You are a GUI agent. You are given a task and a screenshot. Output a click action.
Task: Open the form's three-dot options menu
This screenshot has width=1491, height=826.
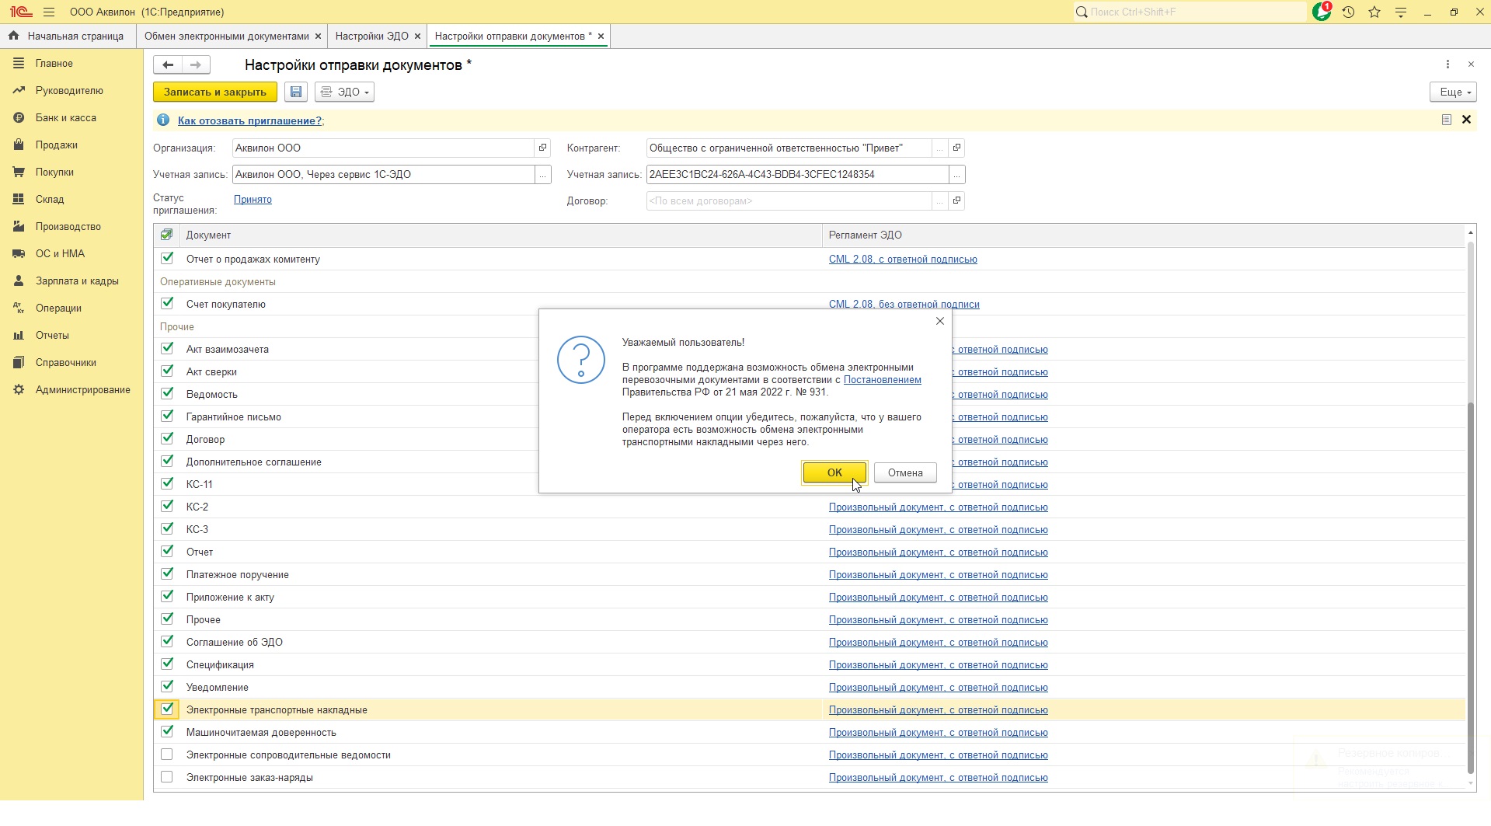(1447, 64)
